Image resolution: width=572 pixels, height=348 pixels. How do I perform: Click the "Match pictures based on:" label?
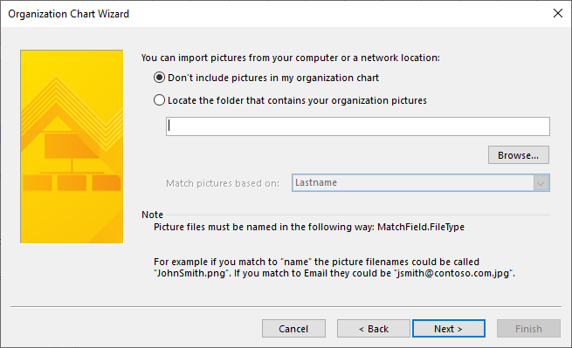click(223, 183)
